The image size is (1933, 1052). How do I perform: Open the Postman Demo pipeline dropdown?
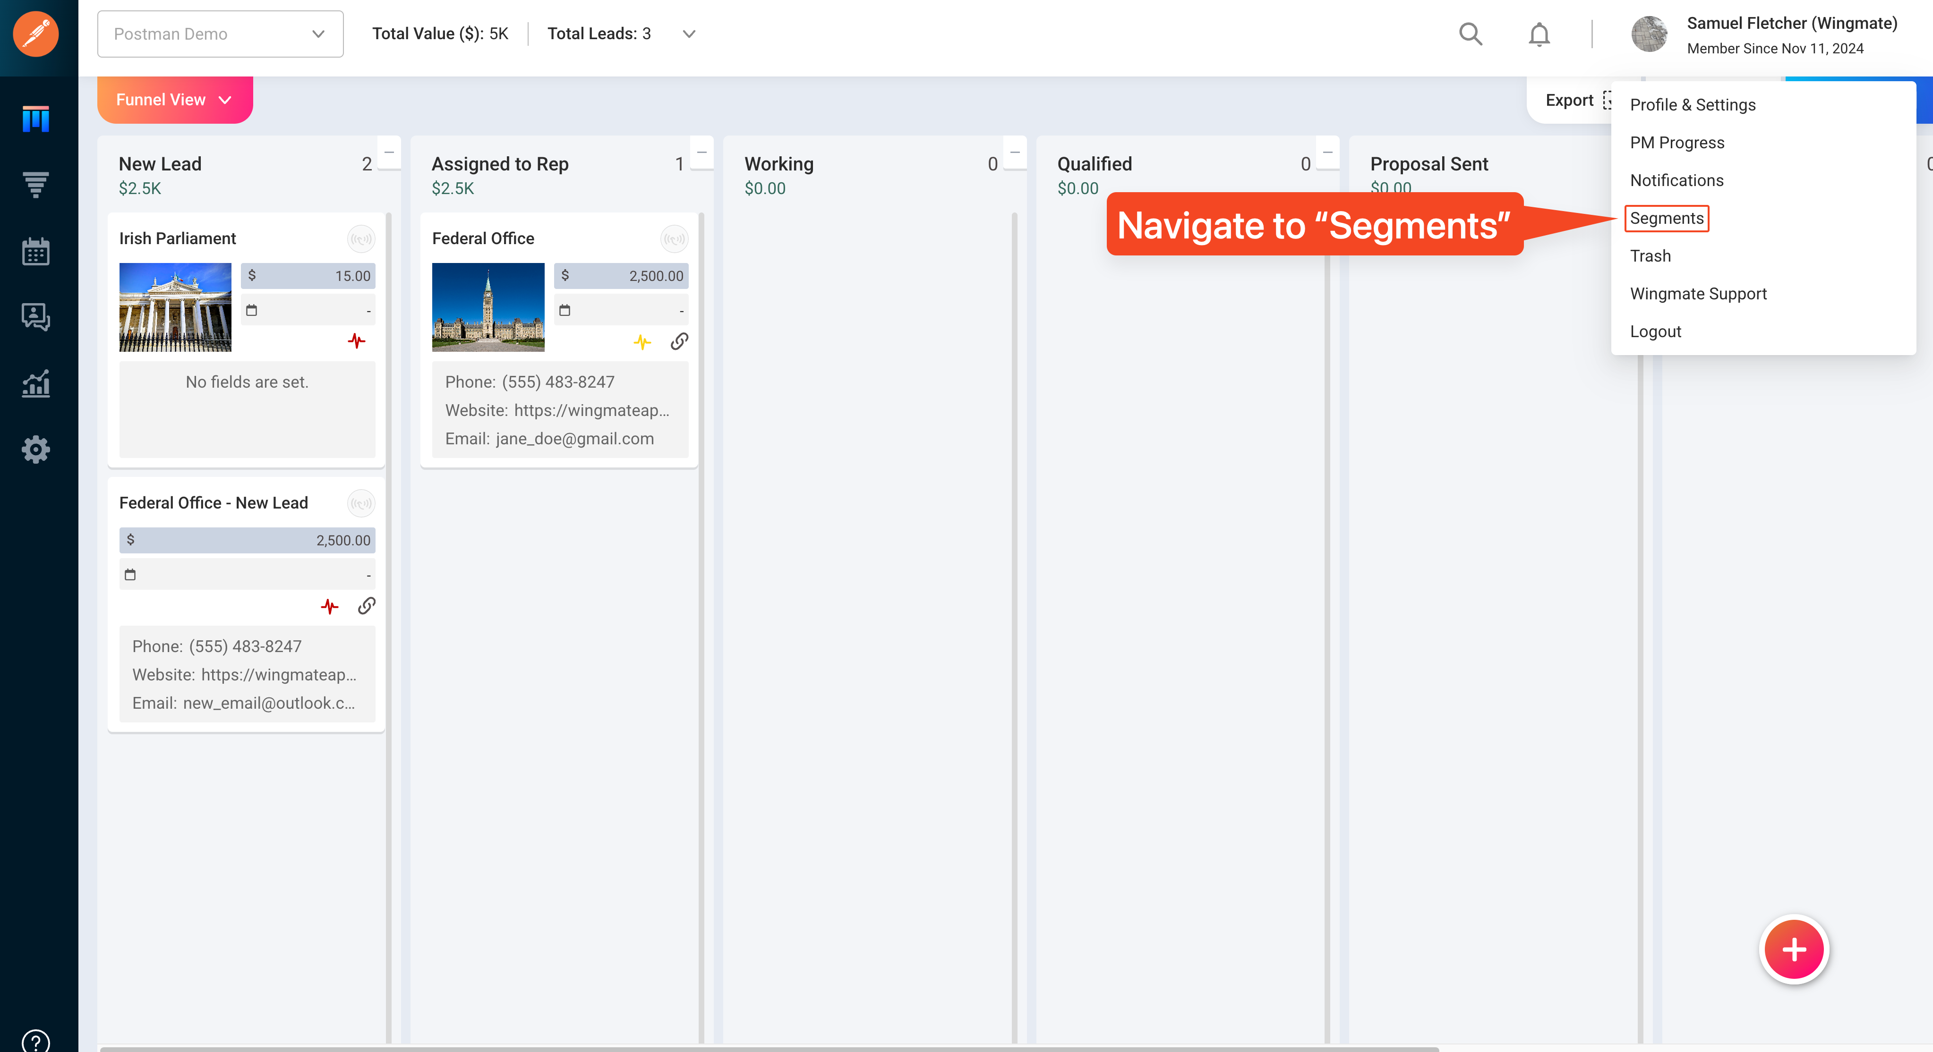220,34
